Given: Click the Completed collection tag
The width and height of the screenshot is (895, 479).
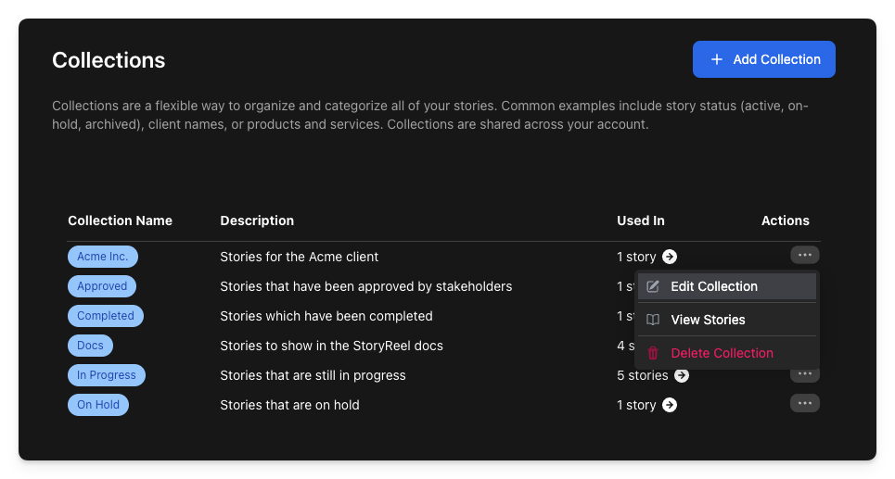Looking at the screenshot, I should point(106,316).
